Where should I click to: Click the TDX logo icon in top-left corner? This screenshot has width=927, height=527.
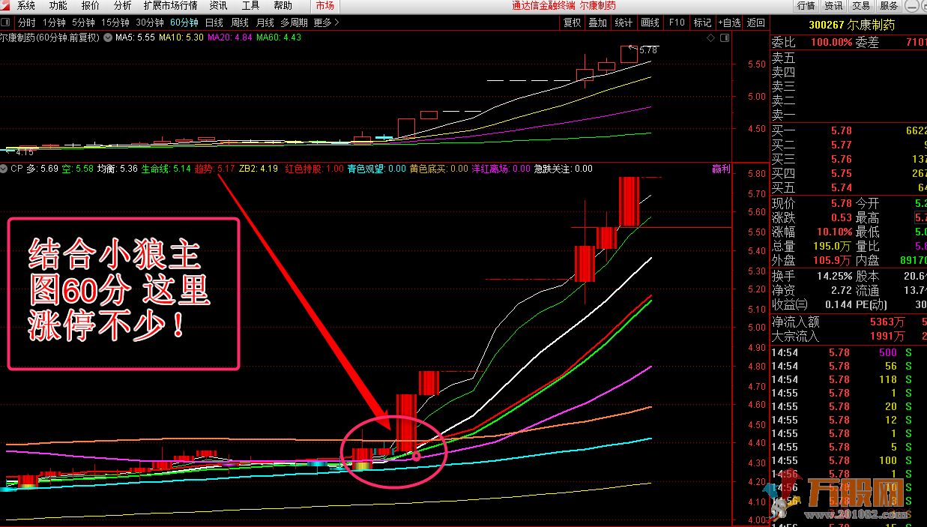[6, 6]
